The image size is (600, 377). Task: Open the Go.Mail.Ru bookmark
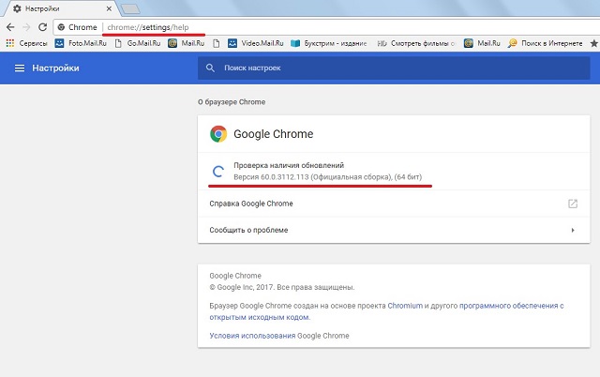point(138,43)
